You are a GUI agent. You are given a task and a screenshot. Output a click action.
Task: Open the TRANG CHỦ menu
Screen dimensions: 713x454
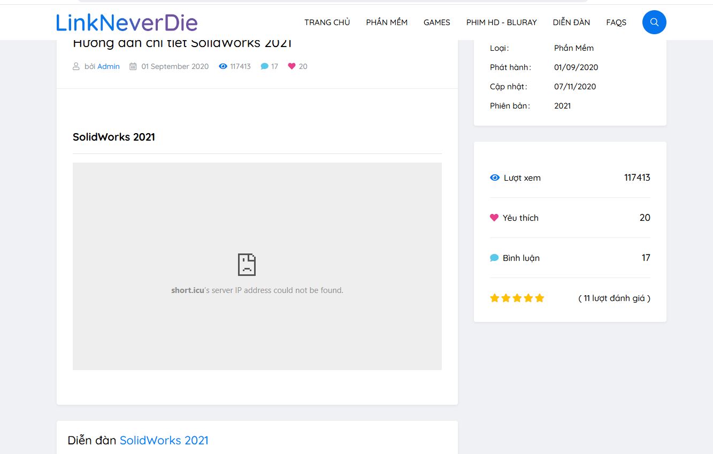pos(327,22)
